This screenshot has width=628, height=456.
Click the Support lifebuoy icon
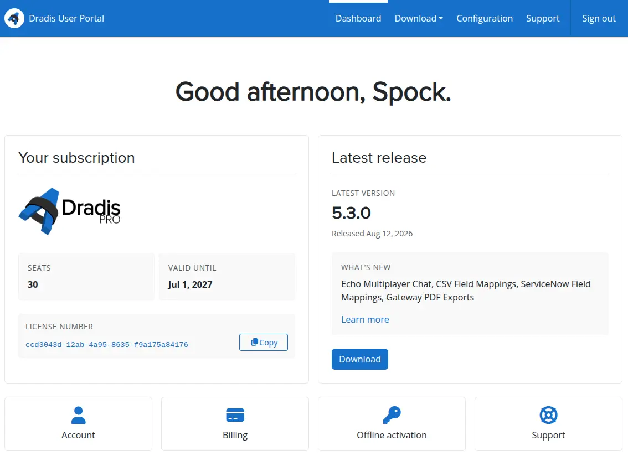548,415
